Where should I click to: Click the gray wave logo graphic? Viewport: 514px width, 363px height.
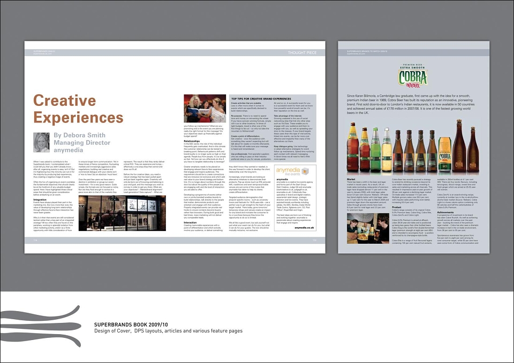click(x=40, y=326)
